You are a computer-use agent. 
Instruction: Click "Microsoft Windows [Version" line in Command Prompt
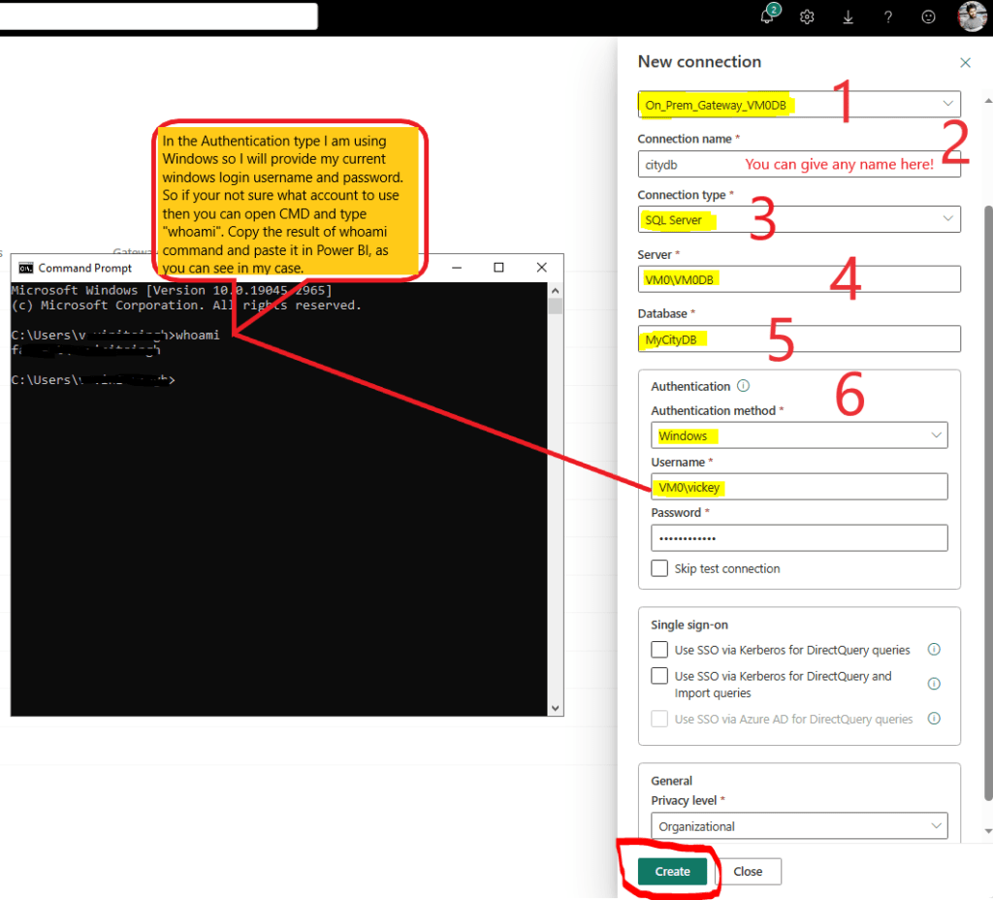click(171, 290)
